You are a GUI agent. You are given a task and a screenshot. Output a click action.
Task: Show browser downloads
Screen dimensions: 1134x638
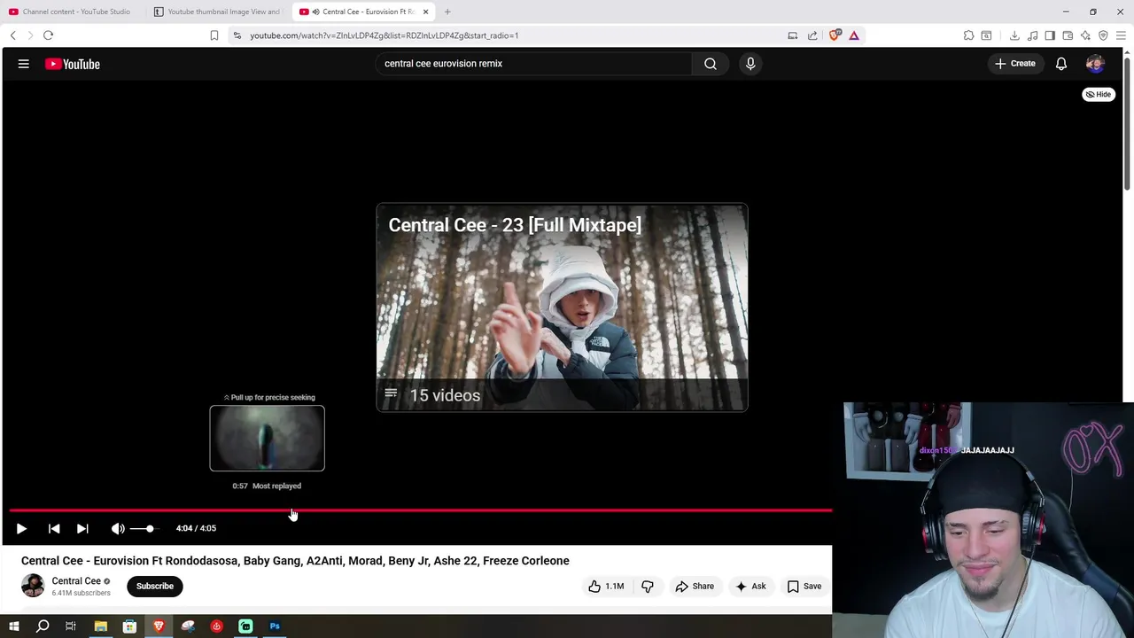(x=1014, y=35)
